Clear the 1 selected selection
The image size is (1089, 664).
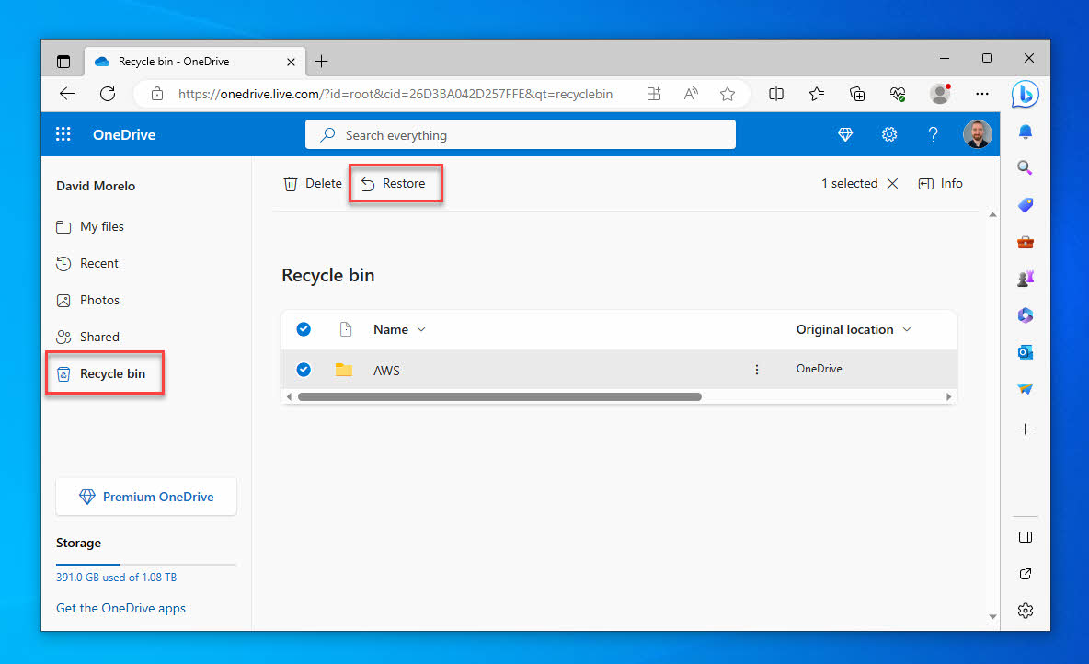(x=892, y=183)
